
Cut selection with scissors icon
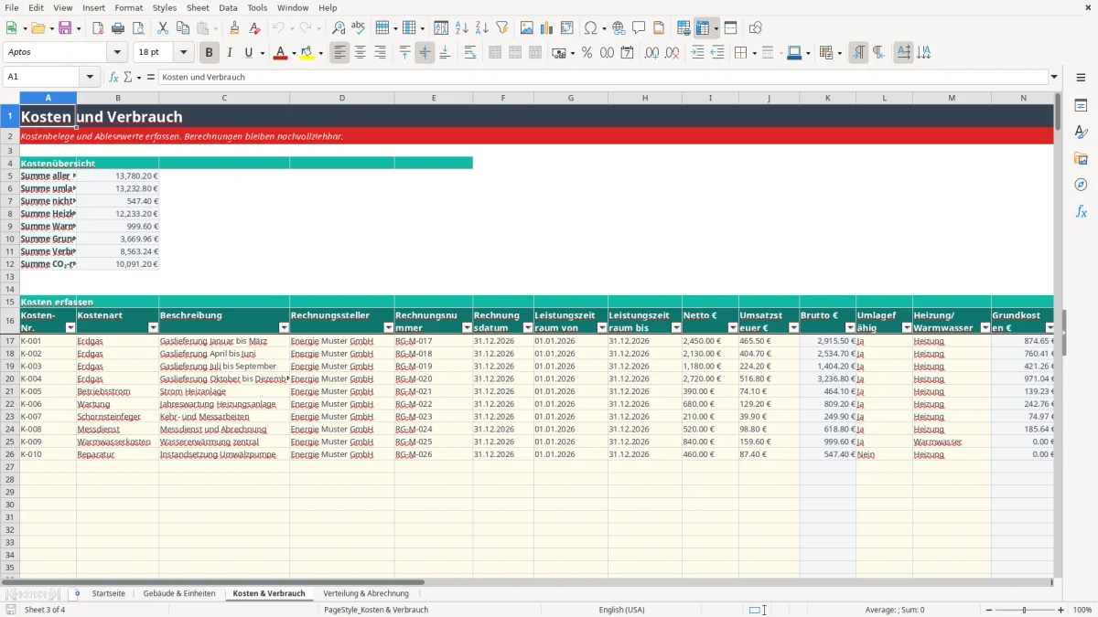point(162,28)
